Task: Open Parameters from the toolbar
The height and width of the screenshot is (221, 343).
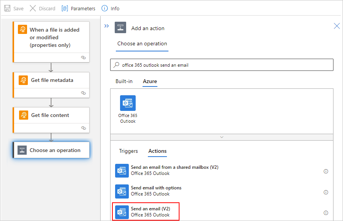Action: click(x=79, y=8)
